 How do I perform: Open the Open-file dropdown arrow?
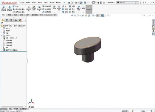tap(78, 3)
